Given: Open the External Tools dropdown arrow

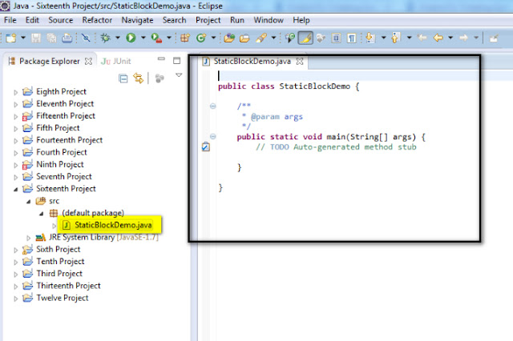Looking at the screenshot, I should point(169,38).
